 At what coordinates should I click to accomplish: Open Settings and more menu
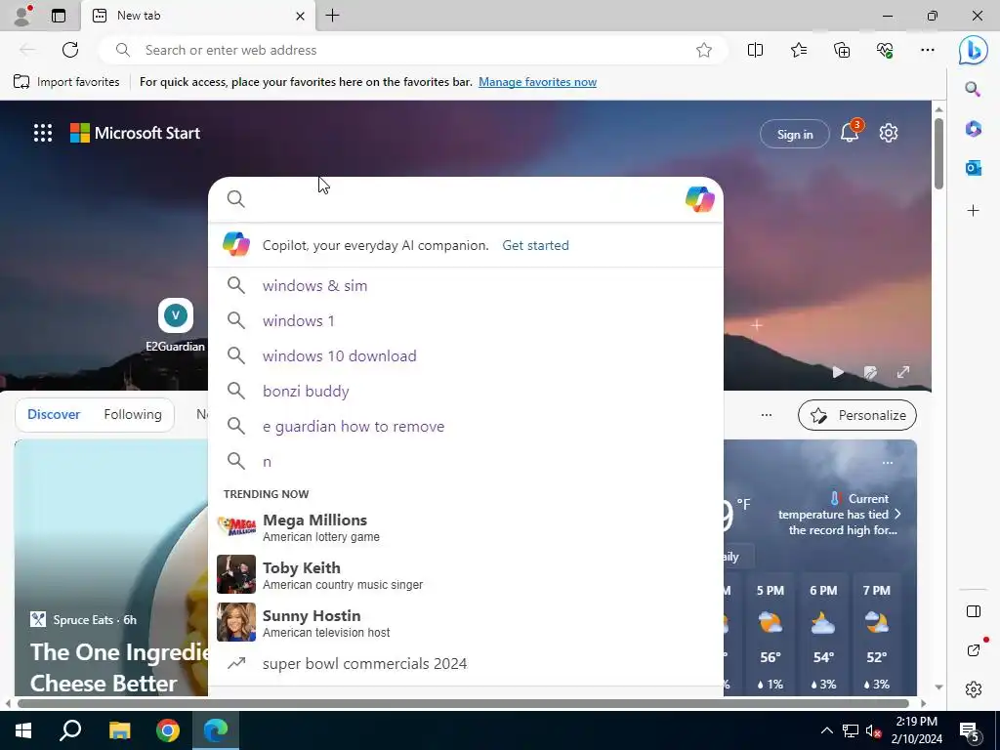[928, 50]
